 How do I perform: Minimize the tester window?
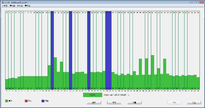point(192,2)
